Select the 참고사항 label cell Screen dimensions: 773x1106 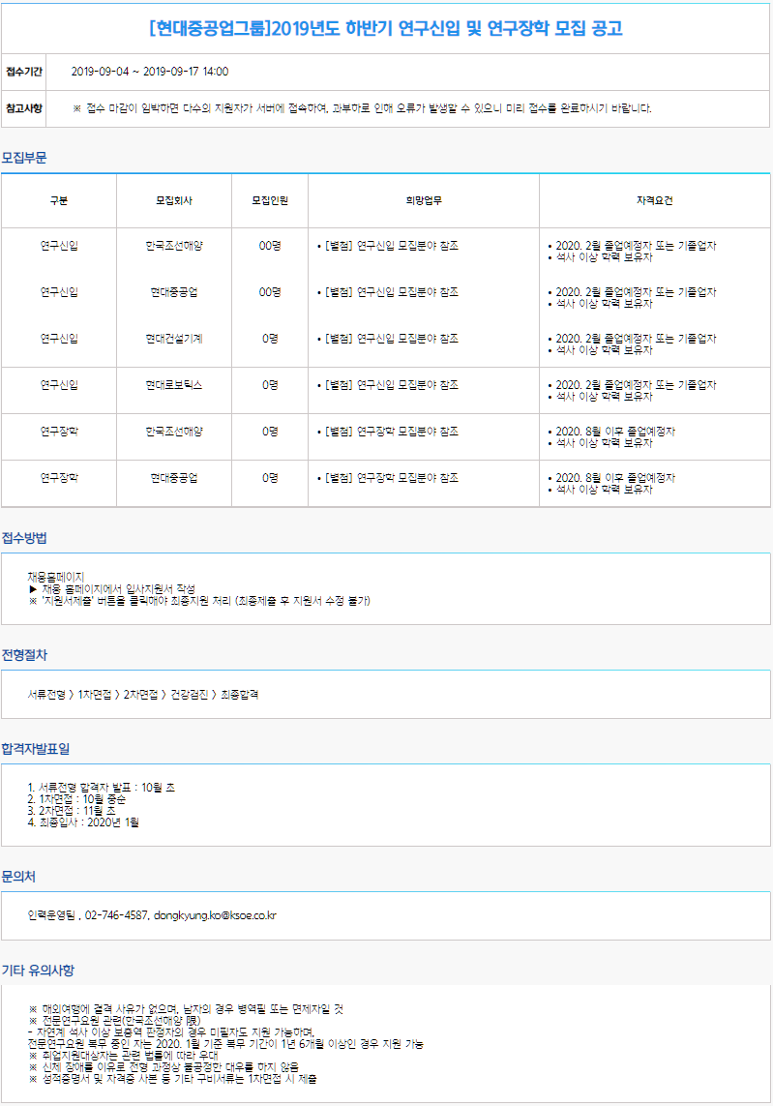pyautogui.click(x=24, y=108)
